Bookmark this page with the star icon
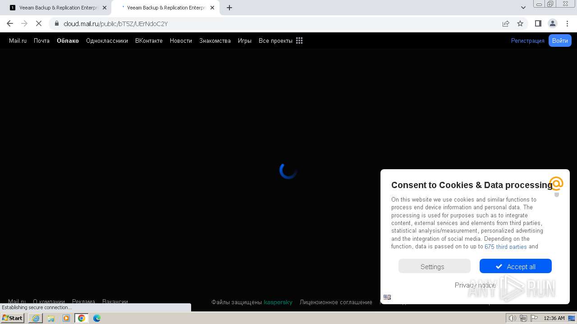 pos(520,23)
